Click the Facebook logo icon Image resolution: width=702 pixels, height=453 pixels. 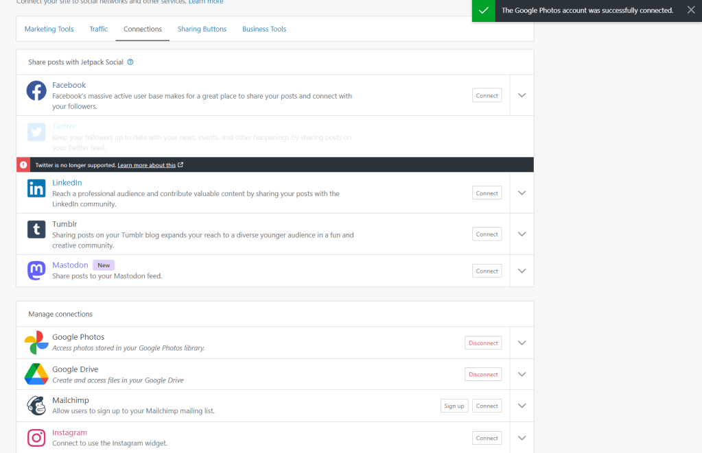point(36,90)
